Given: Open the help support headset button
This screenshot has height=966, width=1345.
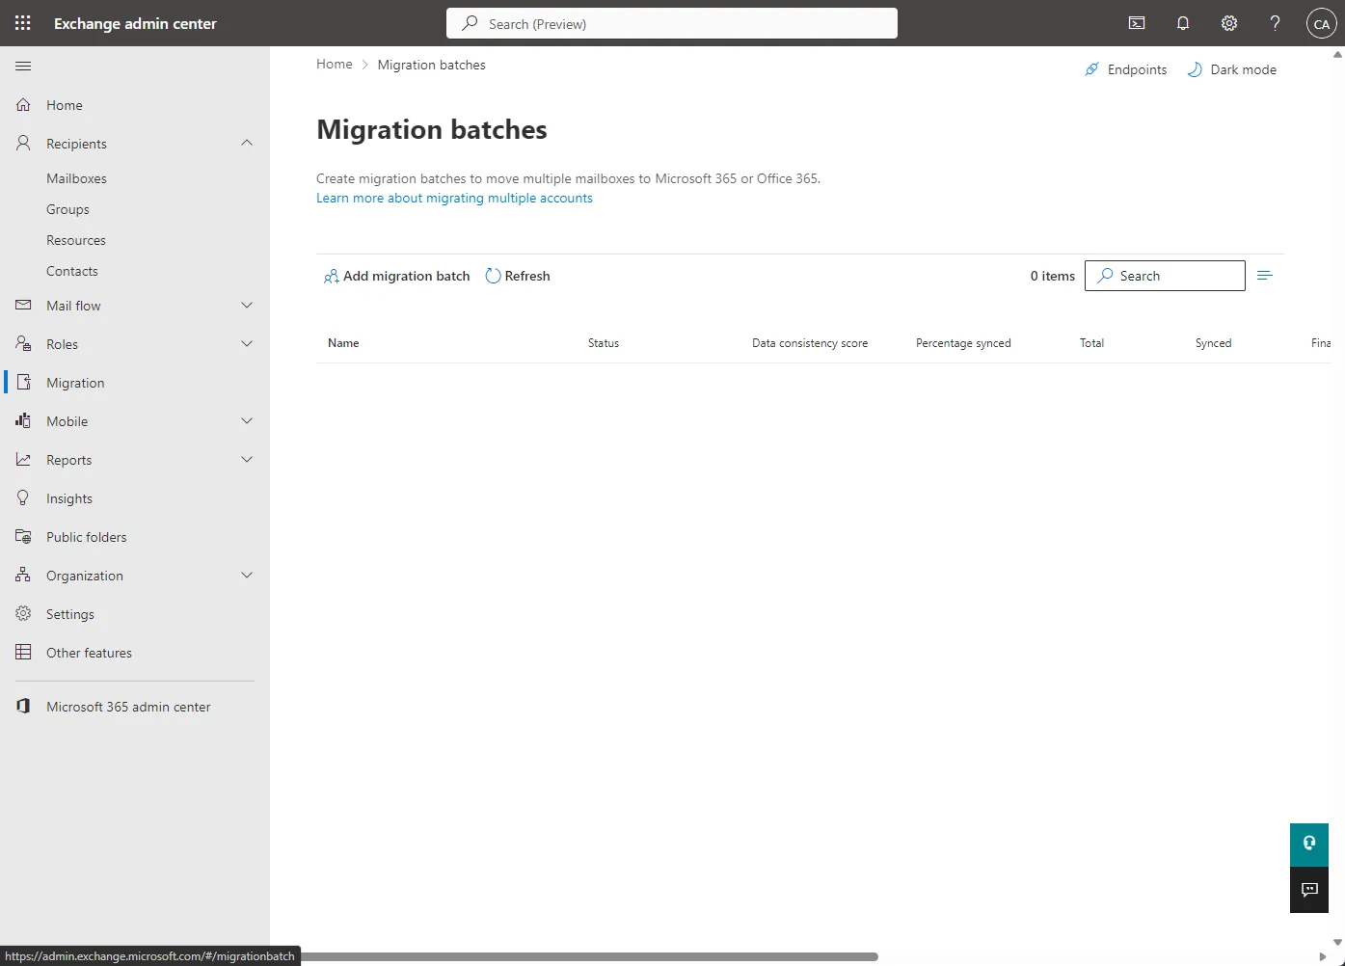Looking at the screenshot, I should coord(1309,844).
